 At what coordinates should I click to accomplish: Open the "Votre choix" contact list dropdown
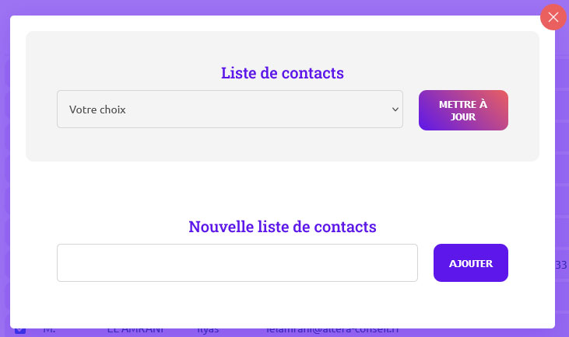click(x=230, y=109)
